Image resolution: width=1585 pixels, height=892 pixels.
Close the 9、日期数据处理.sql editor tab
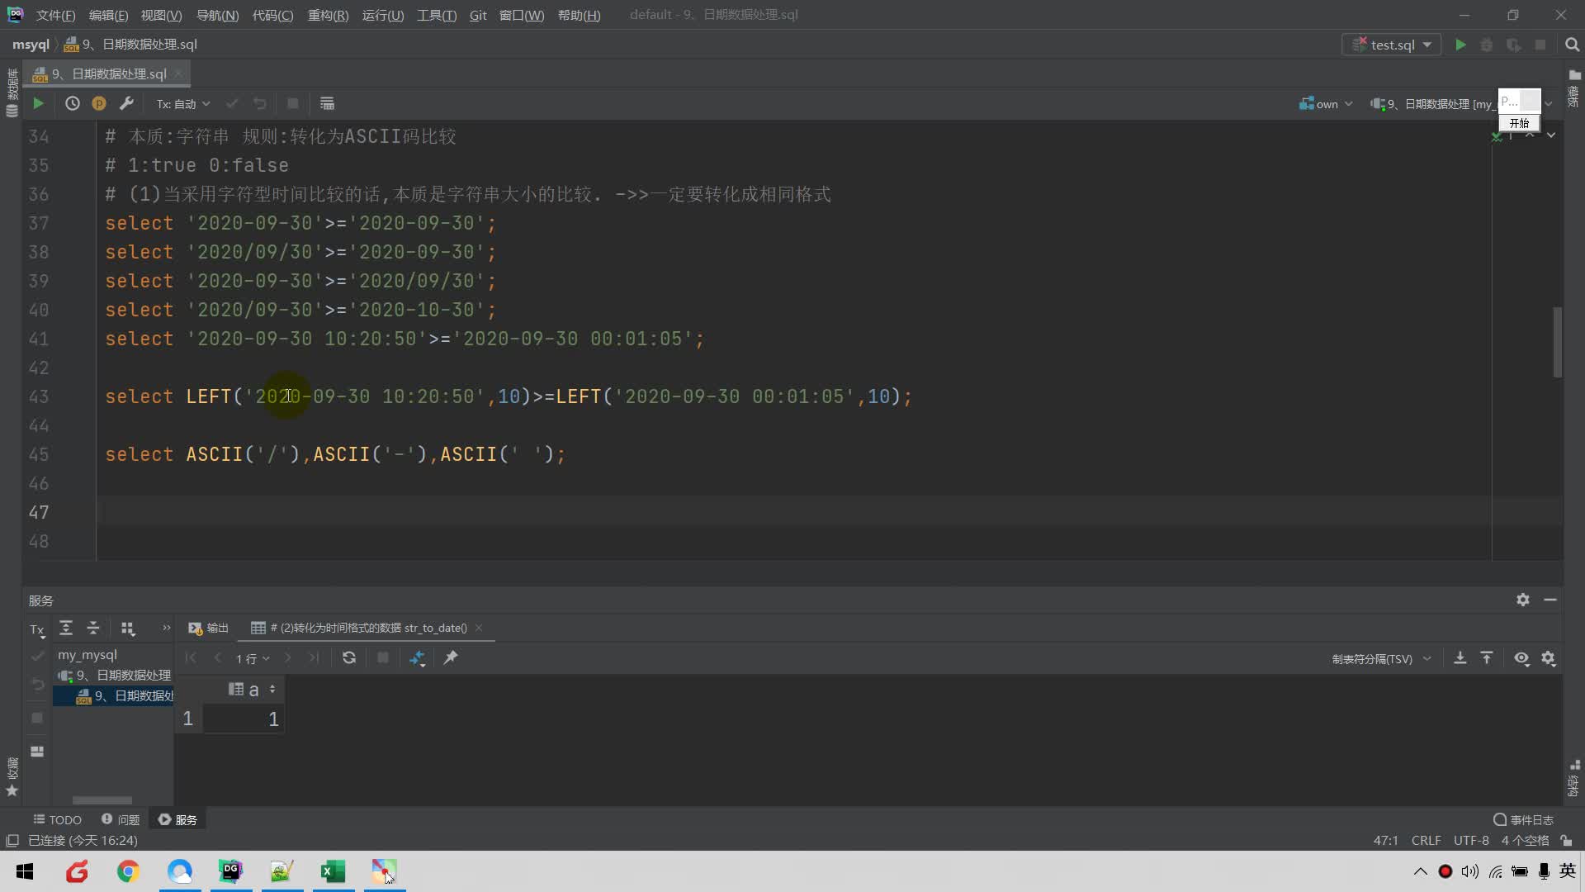(177, 74)
